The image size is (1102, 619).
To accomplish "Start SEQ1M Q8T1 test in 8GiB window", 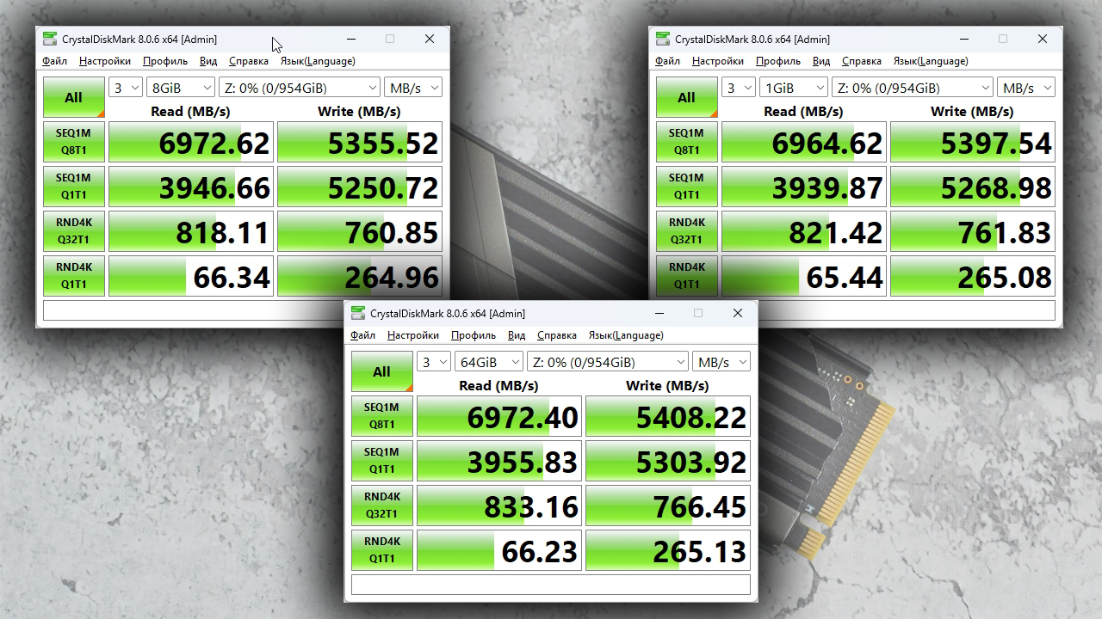I will tap(74, 142).
